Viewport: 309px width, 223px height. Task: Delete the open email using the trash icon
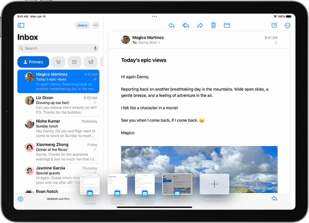213,25
